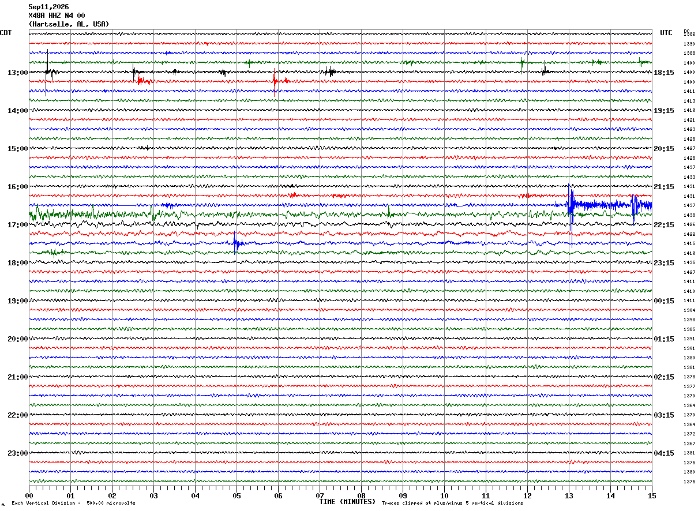Click the Hartselle, AL, USA location text
The width and height of the screenshot is (698, 511).
click(69, 24)
